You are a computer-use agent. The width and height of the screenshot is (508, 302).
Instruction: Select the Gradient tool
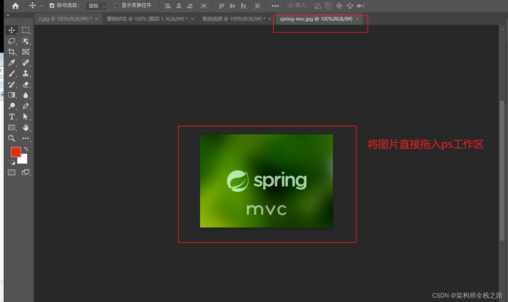tap(12, 95)
